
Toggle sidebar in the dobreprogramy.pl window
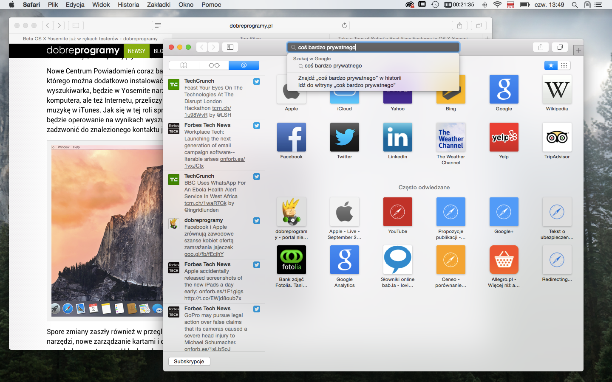[76, 25]
